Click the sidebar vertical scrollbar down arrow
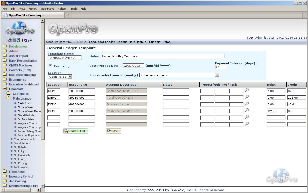Screen dimensions: 308x193 tap(43, 186)
